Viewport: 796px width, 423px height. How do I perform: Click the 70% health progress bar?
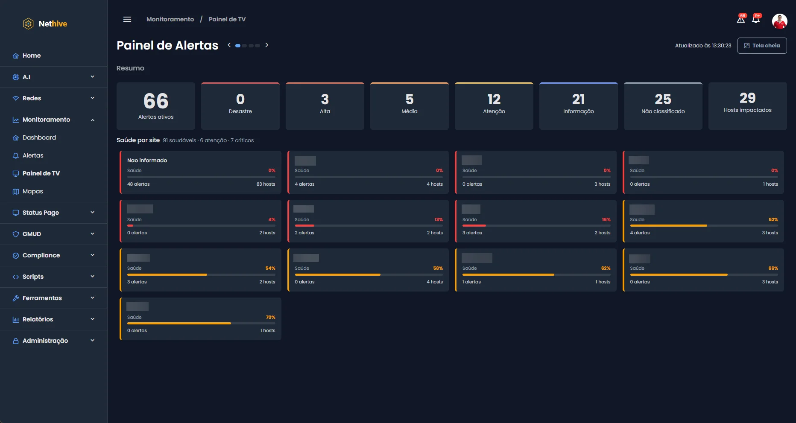coord(201,324)
